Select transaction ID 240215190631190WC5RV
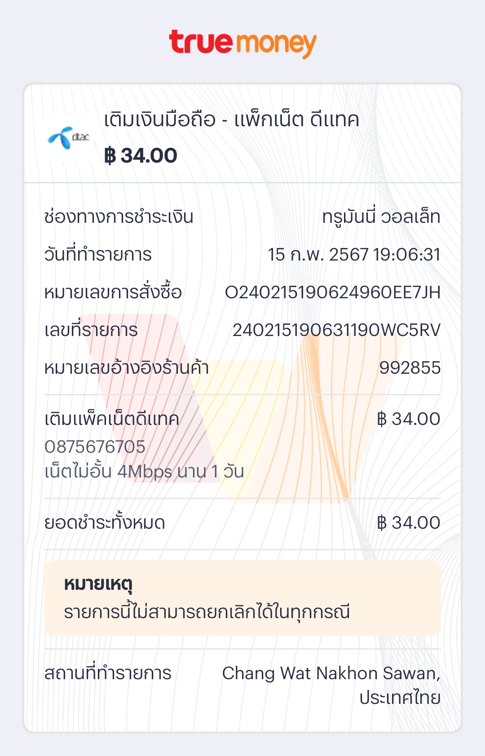 [336, 330]
